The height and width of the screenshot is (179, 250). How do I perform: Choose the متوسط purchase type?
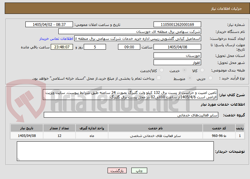(190, 78)
